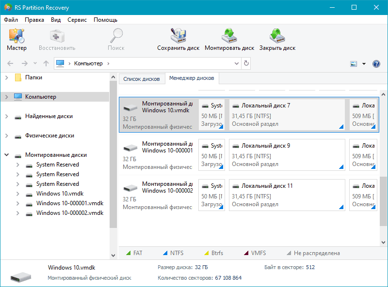
Task: Click the Компьютер breadcrumb in address bar
Action: pyautogui.click(x=88, y=63)
